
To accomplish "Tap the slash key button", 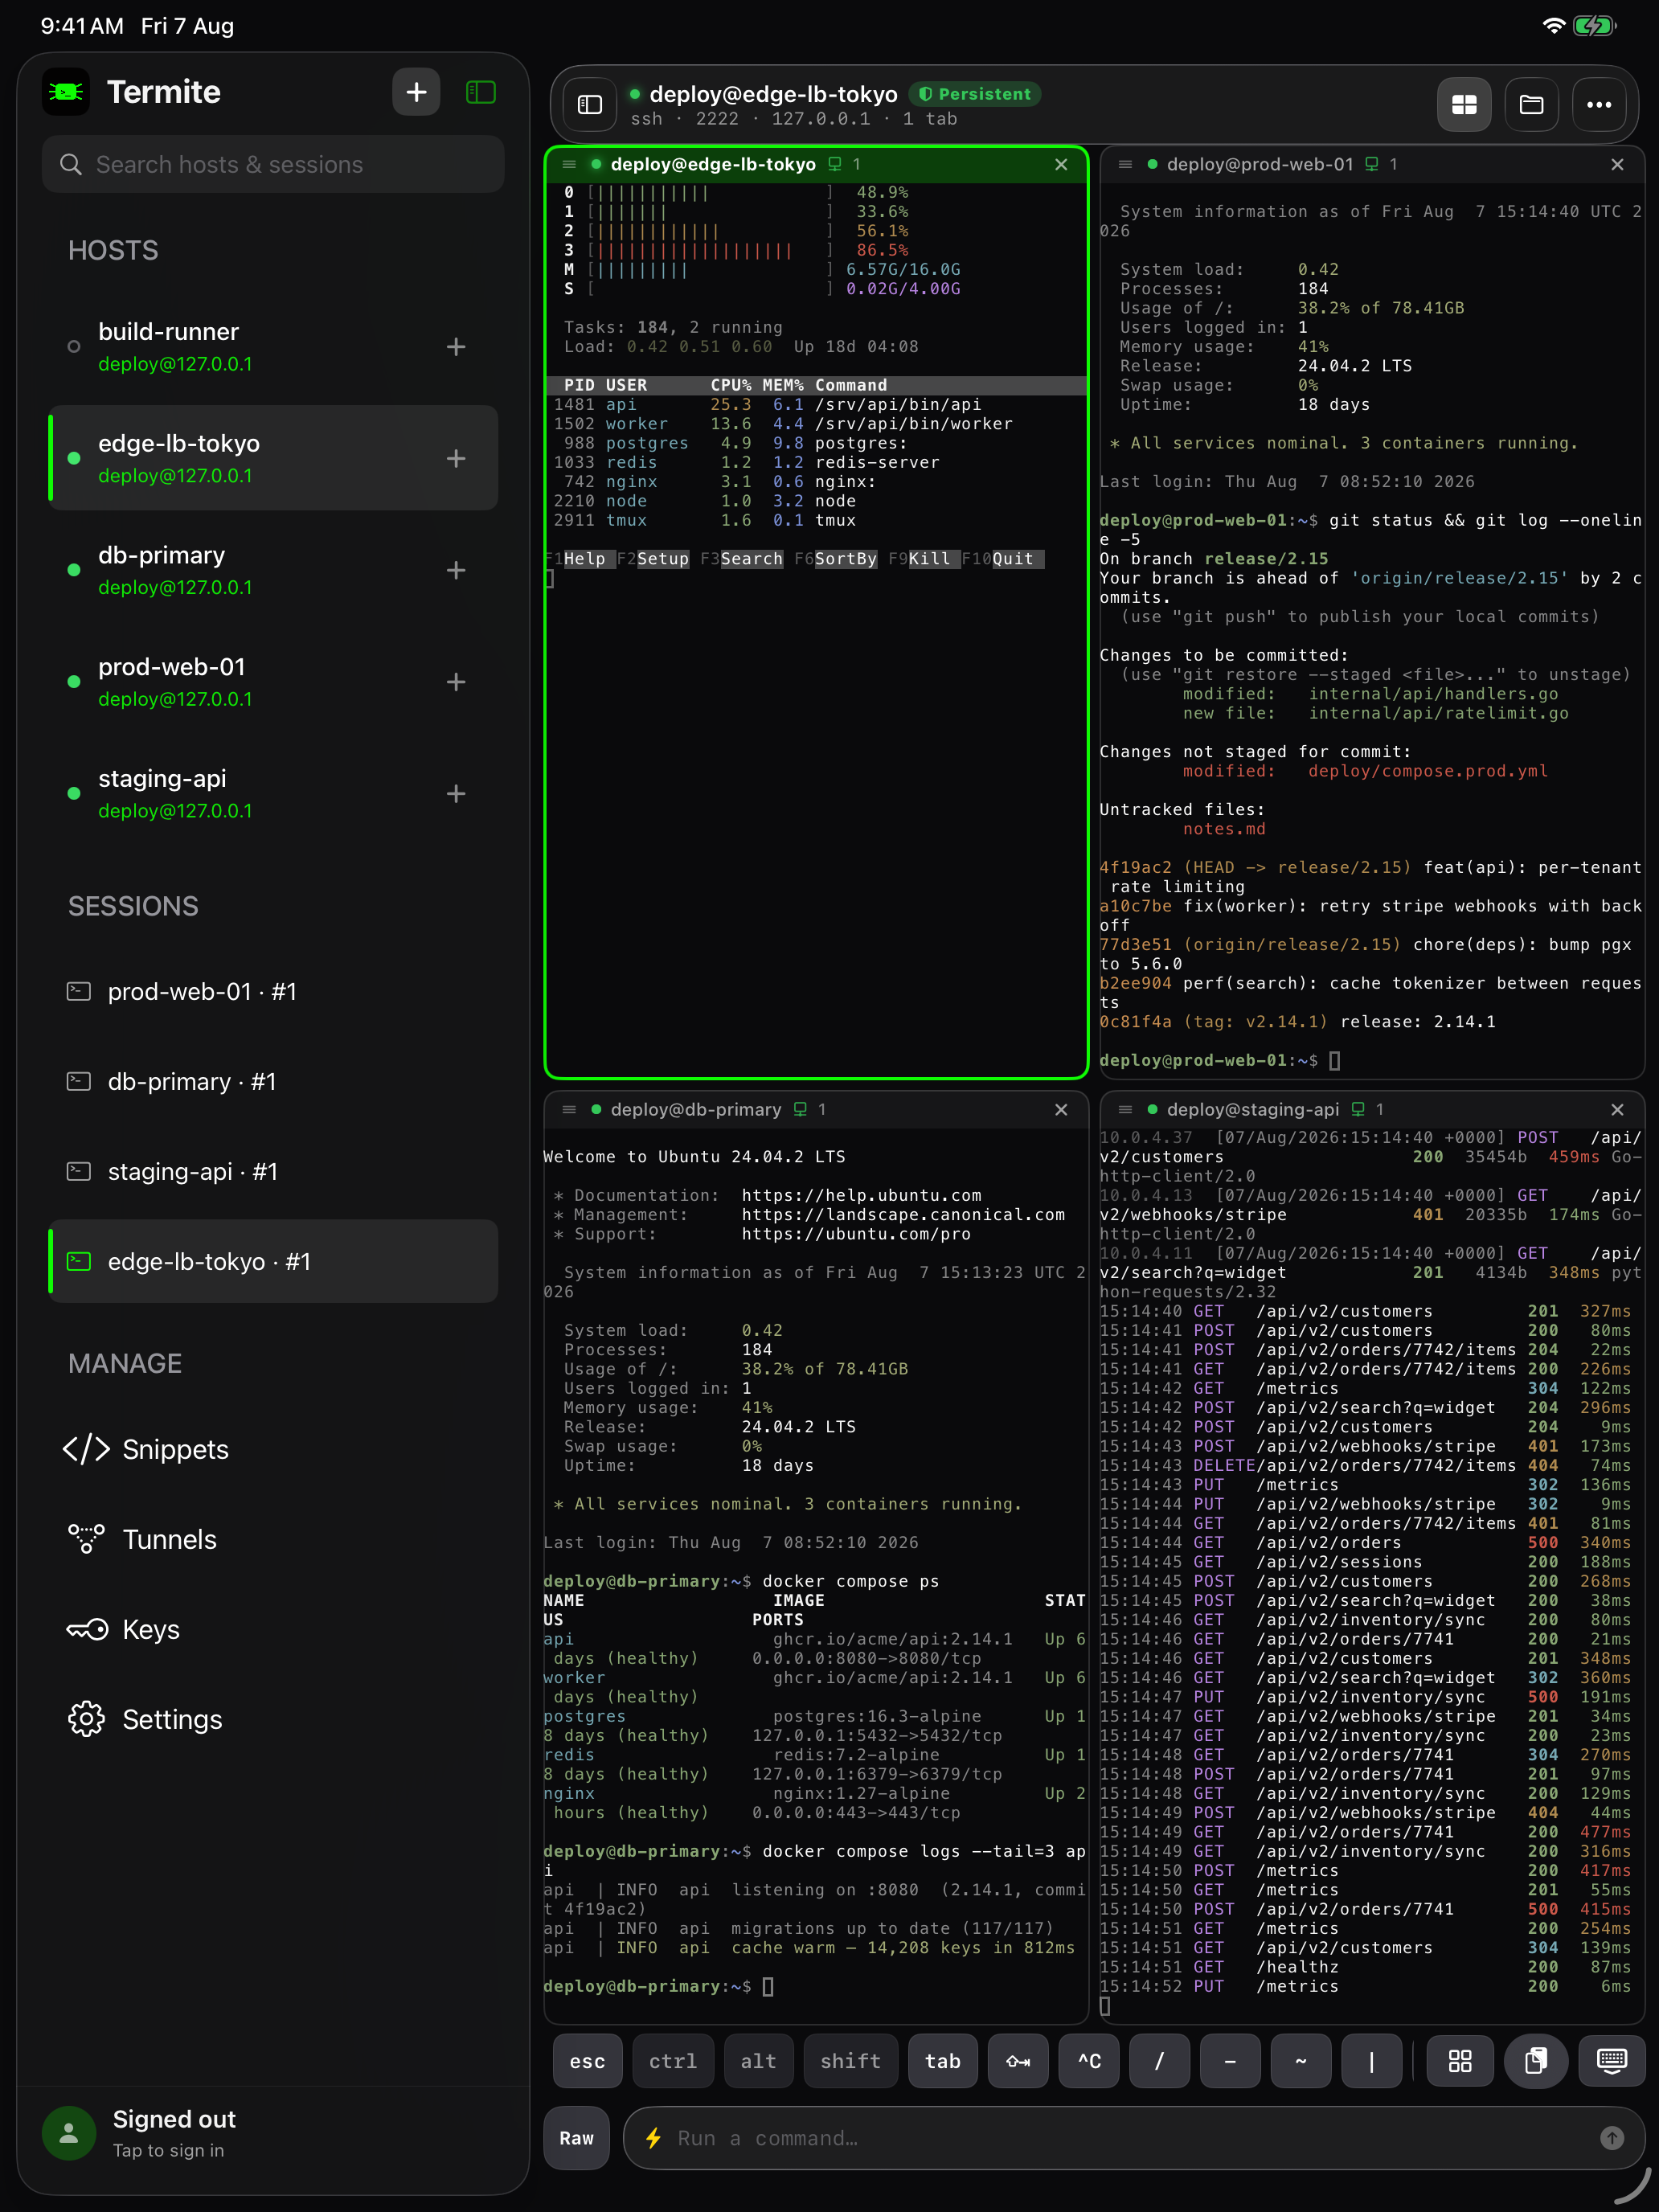I will [x=1159, y=2061].
